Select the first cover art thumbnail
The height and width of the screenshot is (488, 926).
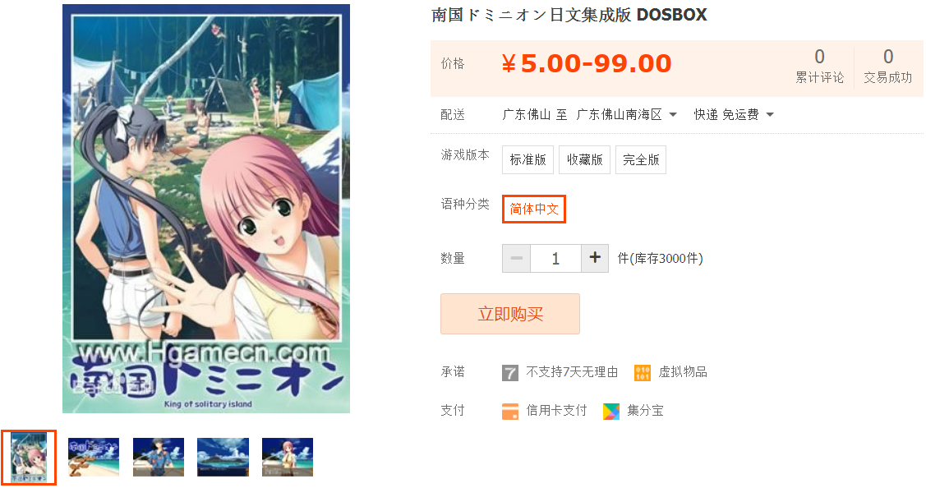28,458
